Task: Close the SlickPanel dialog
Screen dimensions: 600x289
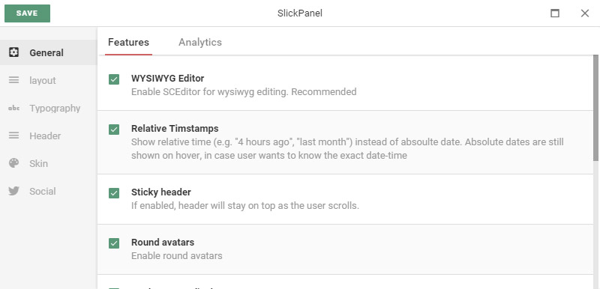Action: (x=585, y=13)
